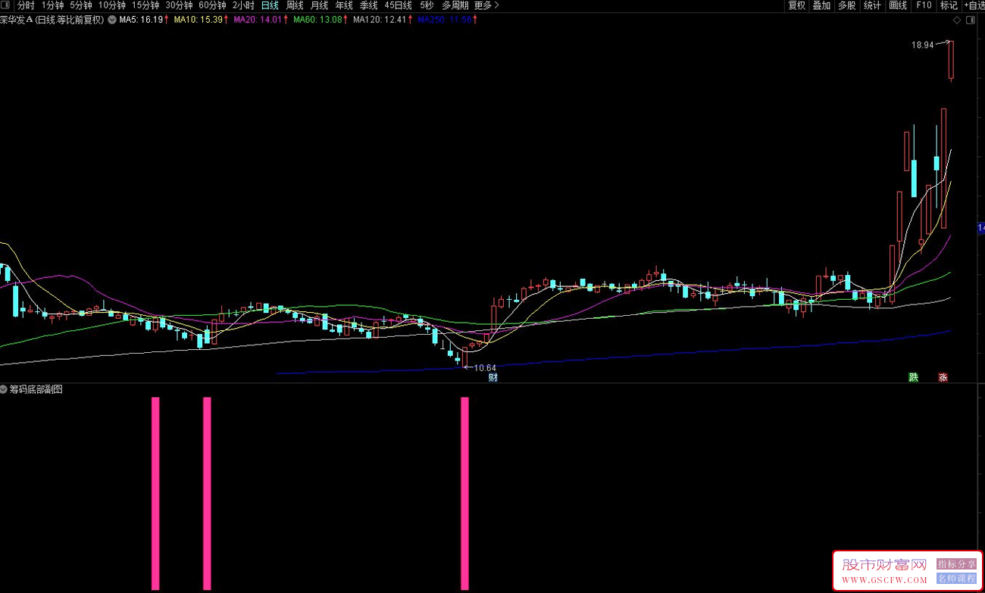
Task: Click the diamond icon above the chart
Action: coord(956,20)
